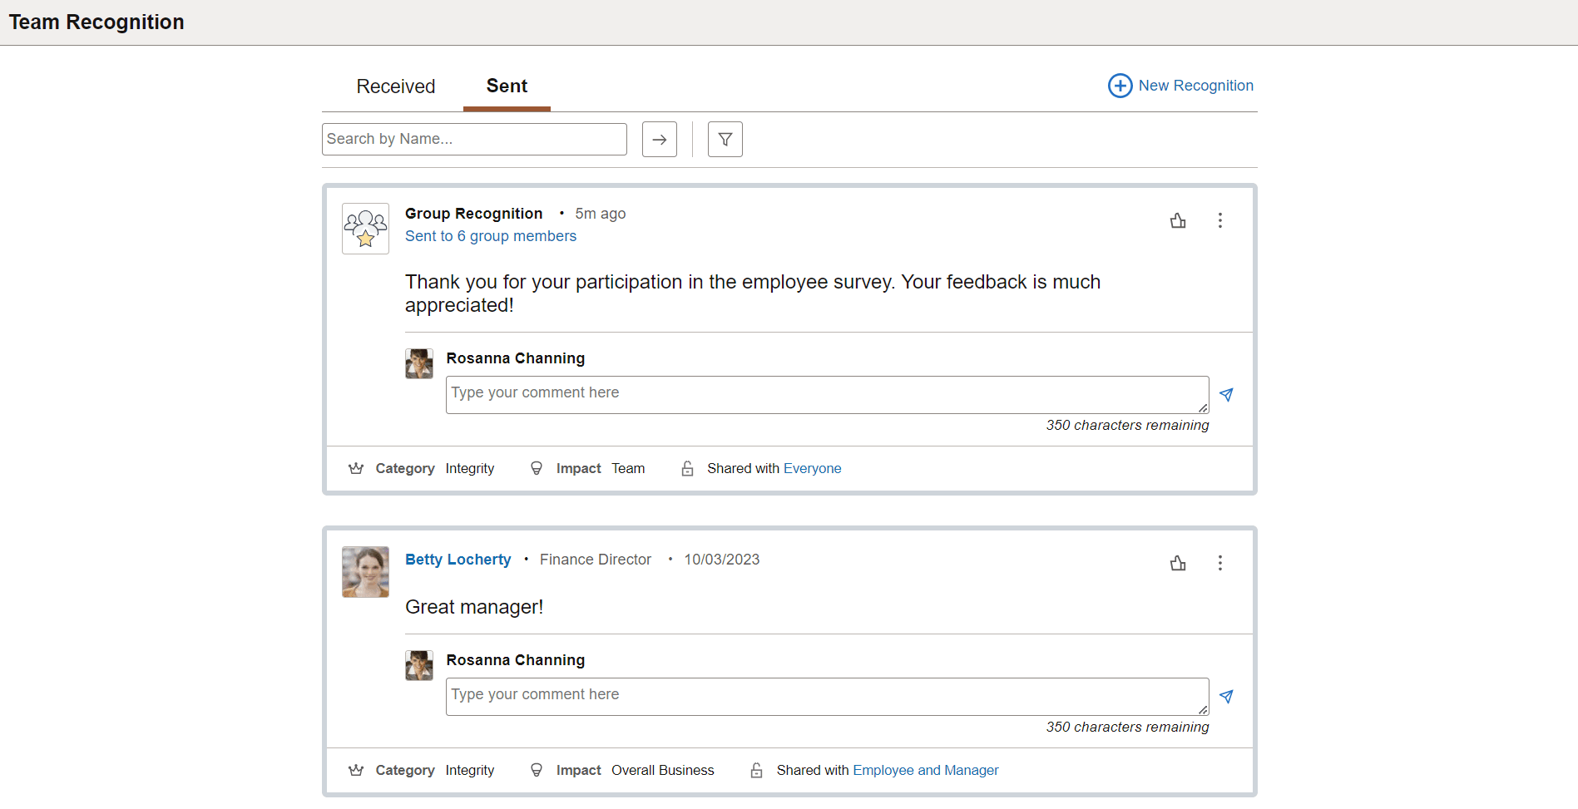Screen dimensions: 1578x809
Task: Click the Search by Name field
Action: pos(474,139)
